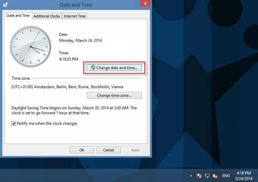Show hidden tray icons arrow
Screen dimensions: 258x182
(x=191, y=176)
